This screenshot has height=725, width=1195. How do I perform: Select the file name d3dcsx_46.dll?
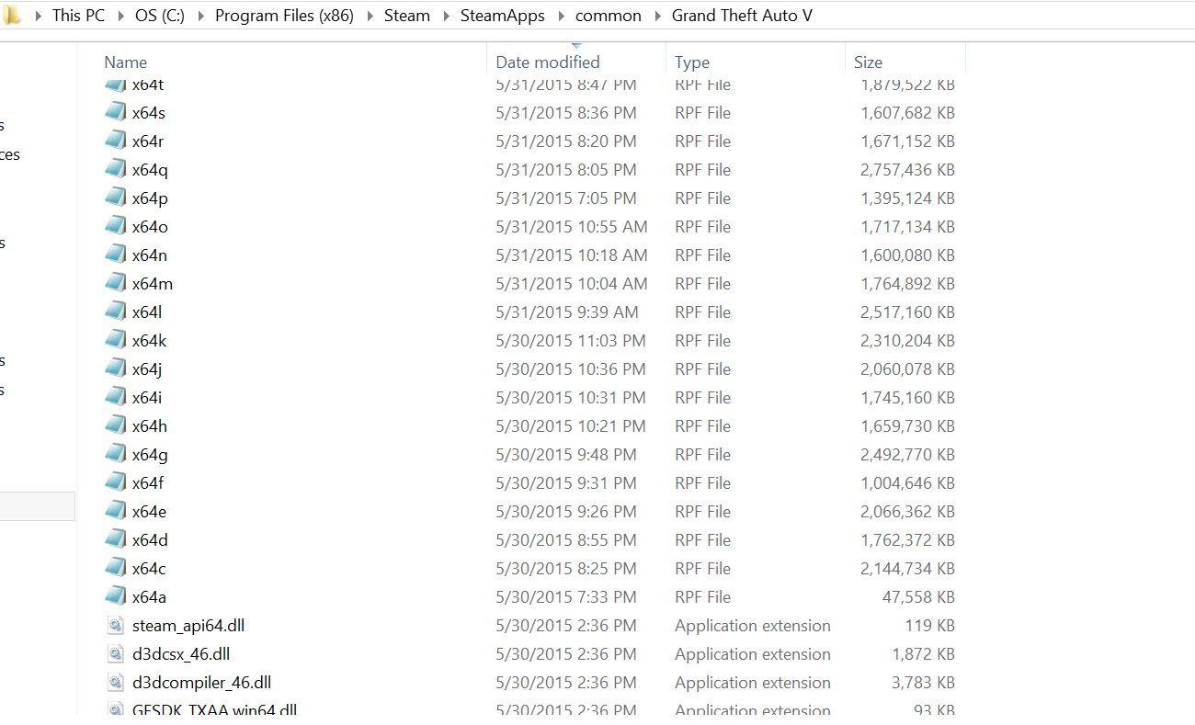[181, 654]
